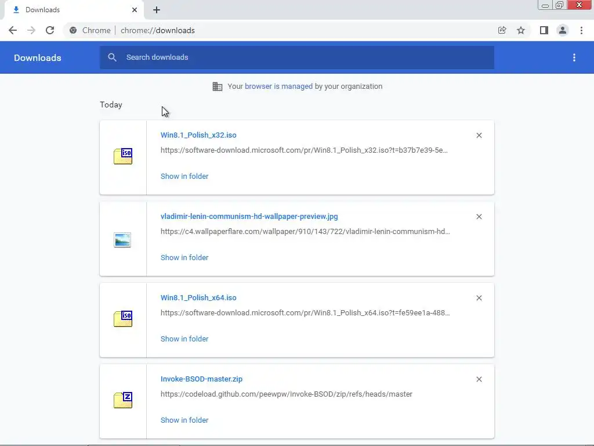Image resolution: width=594 pixels, height=446 pixels.
Task: Open the Downloads page more actions menu
Action: pos(574,57)
